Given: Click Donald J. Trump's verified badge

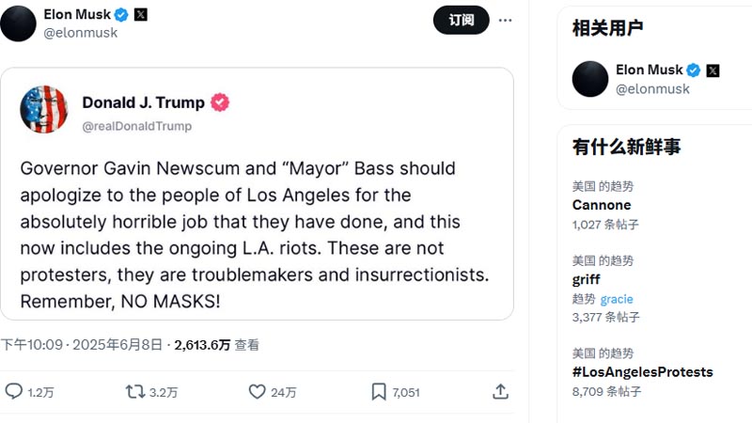Looking at the screenshot, I should (x=221, y=102).
